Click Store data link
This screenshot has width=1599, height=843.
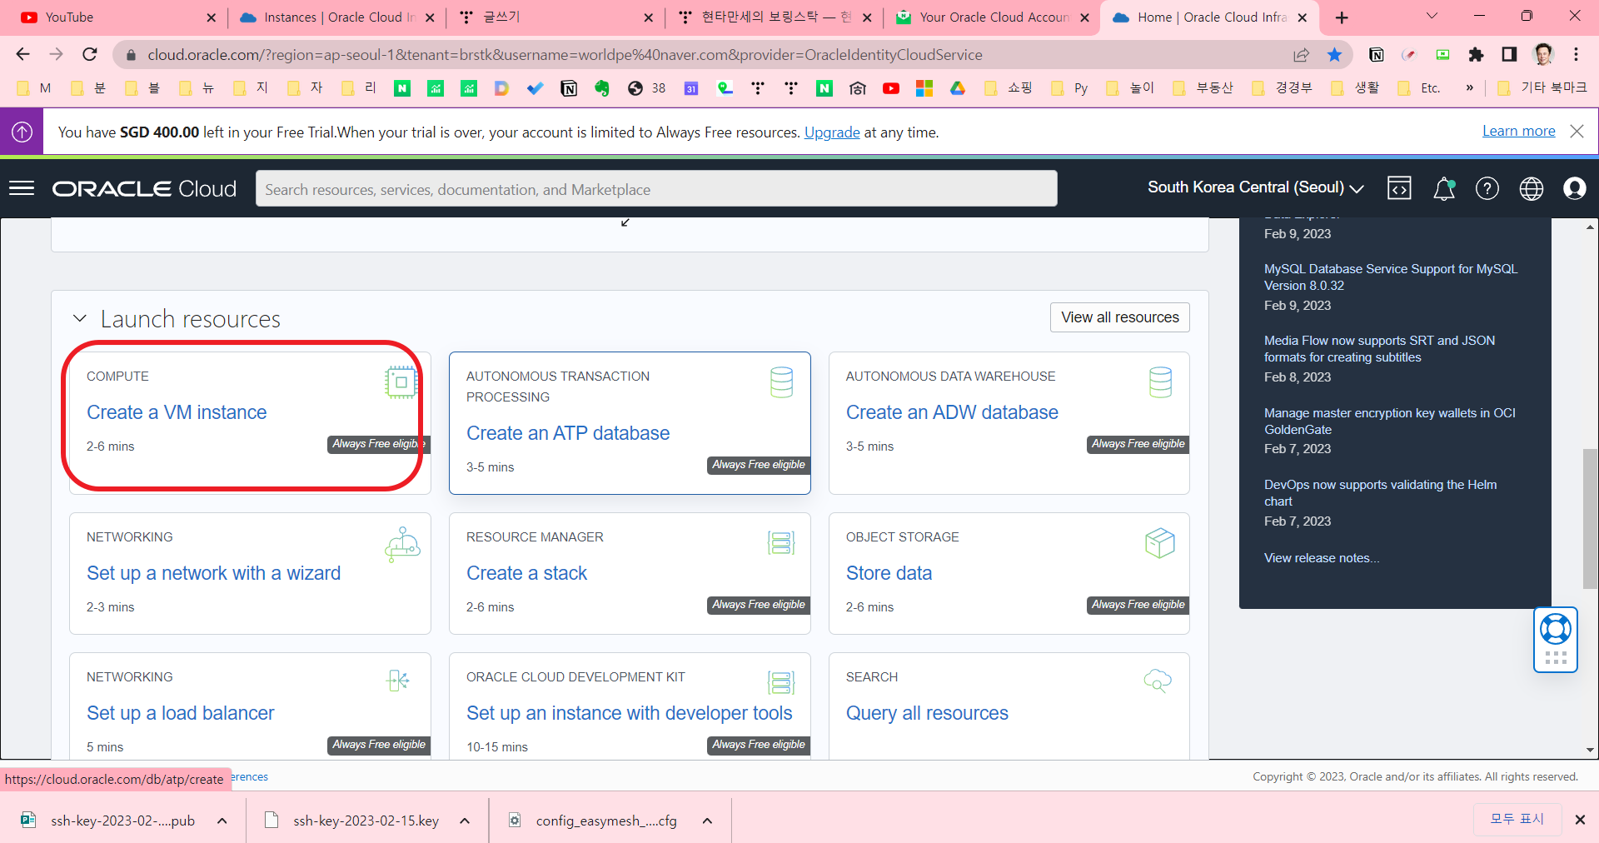click(889, 573)
